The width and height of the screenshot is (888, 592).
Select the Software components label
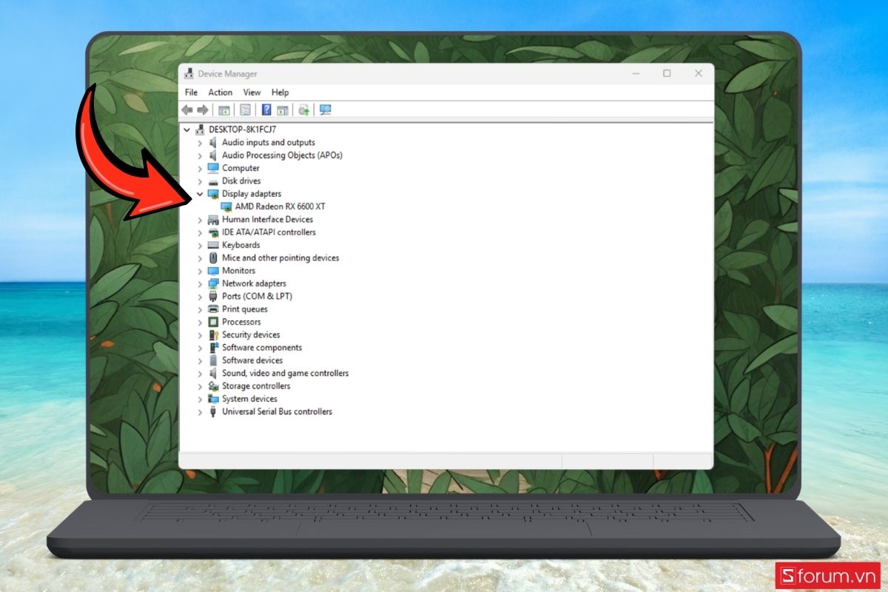click(x=262, y=348)
